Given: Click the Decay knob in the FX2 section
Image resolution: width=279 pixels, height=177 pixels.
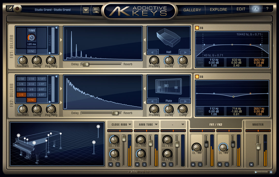Looking at the screenshot, I should tap(169, 110).
